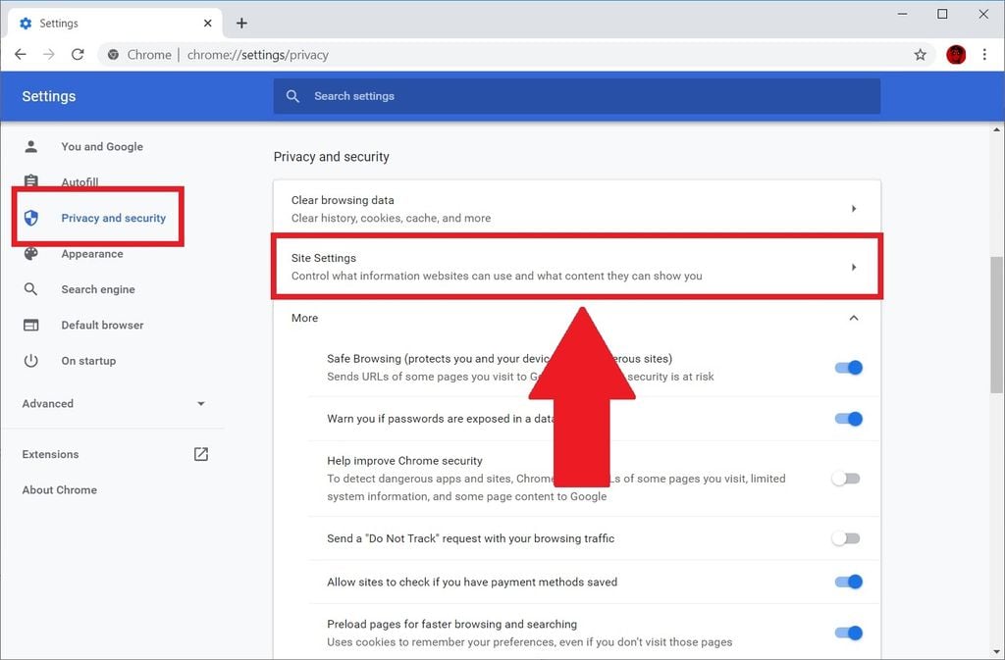Open the profile avatar menu

click(956, 54)
